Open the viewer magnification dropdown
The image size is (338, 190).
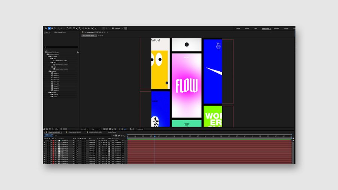85,129
